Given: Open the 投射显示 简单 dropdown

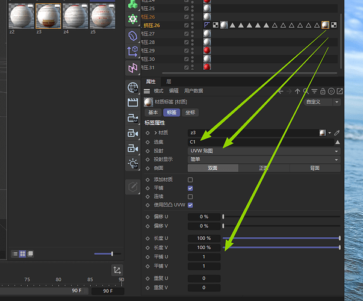Looking at the screenshot, I should [264, 160].
